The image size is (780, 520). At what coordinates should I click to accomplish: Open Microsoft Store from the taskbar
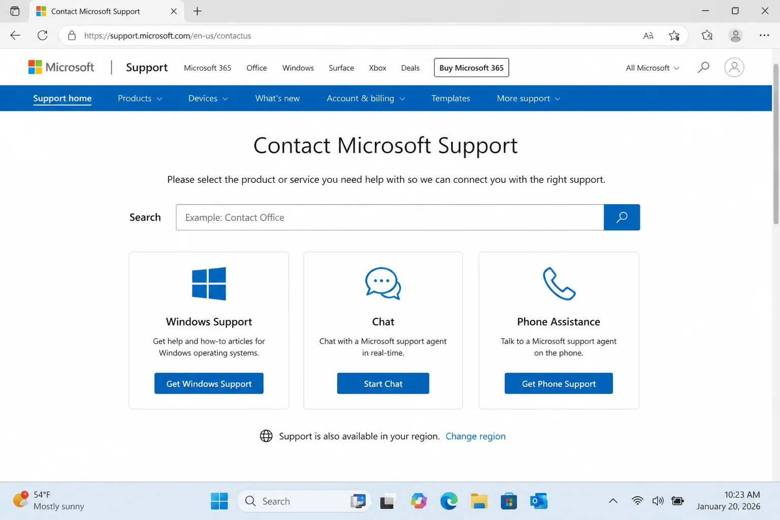pos(508,501)
